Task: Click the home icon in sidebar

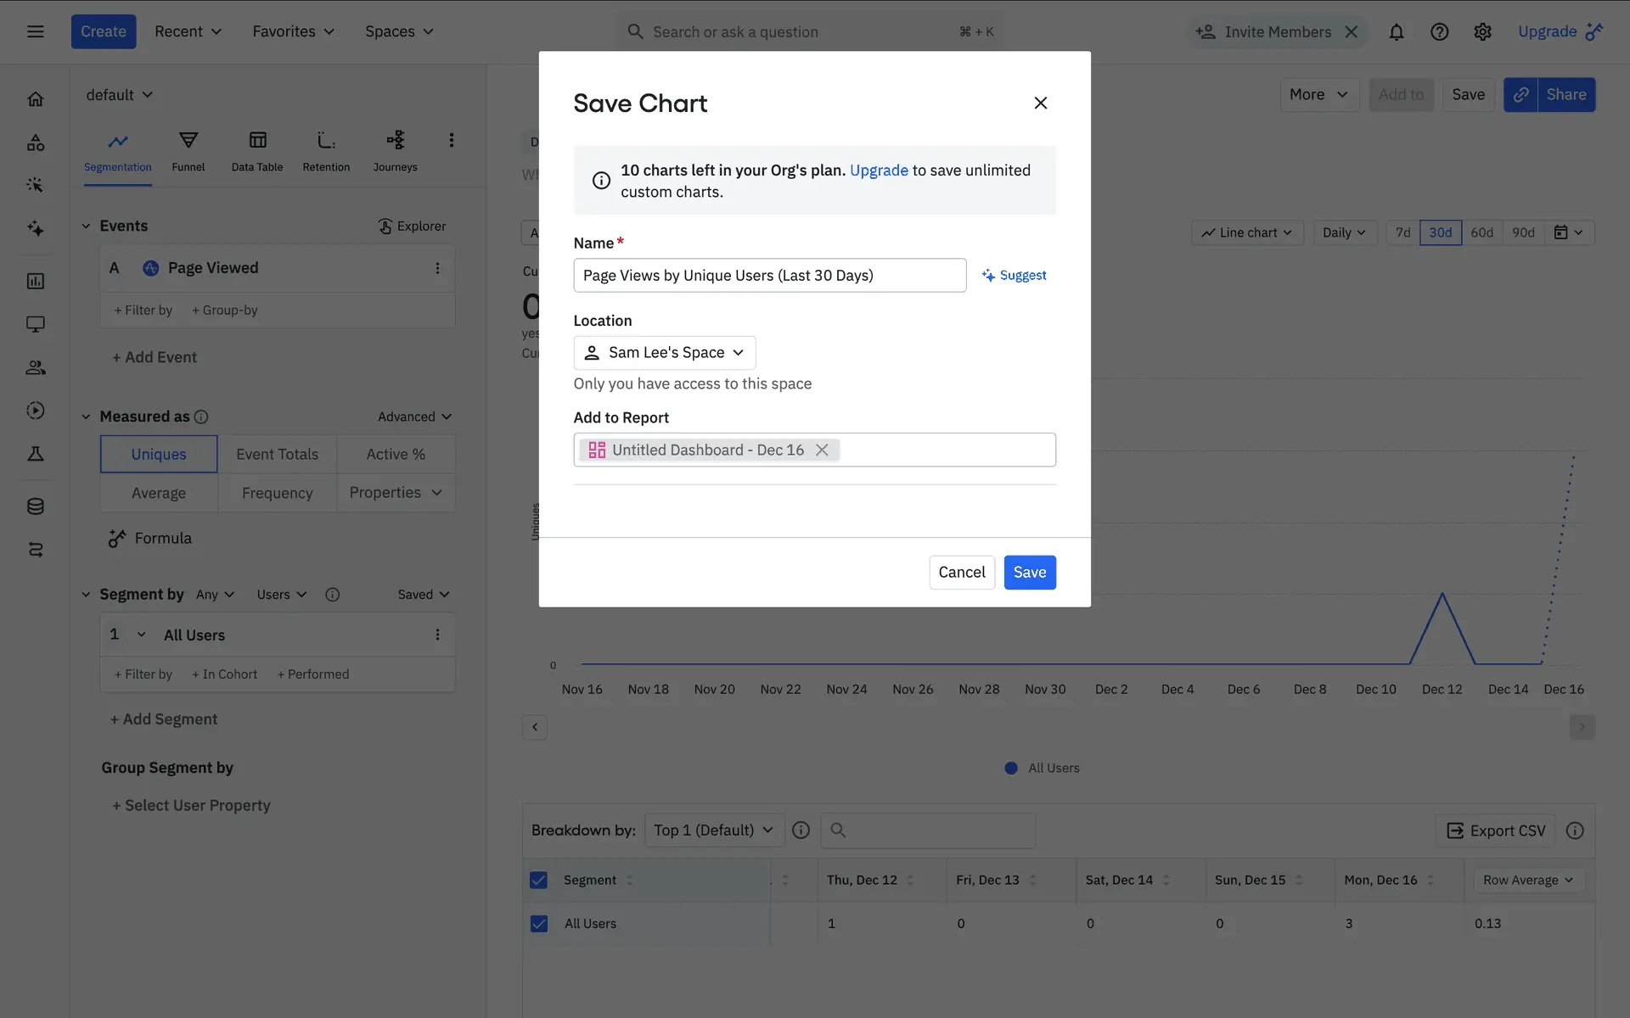Action: [36, 99]
